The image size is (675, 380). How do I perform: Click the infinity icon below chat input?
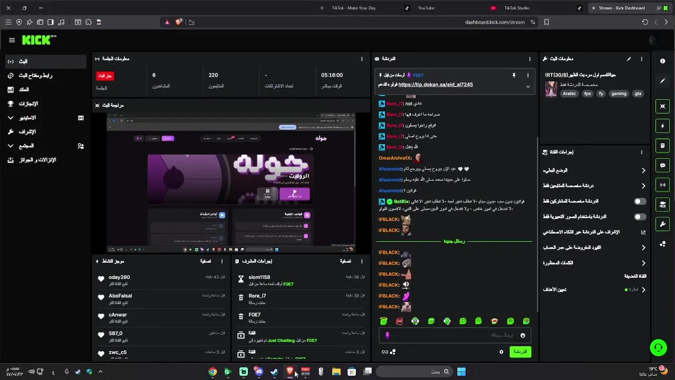[385, 352]
